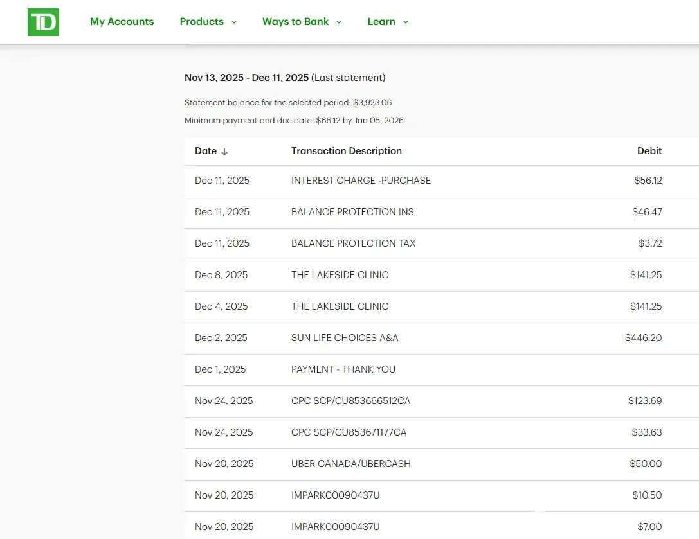This screenshot has width=699, height=539.
Task: Click the TD bank logo
Action: (x=43, y=22)
